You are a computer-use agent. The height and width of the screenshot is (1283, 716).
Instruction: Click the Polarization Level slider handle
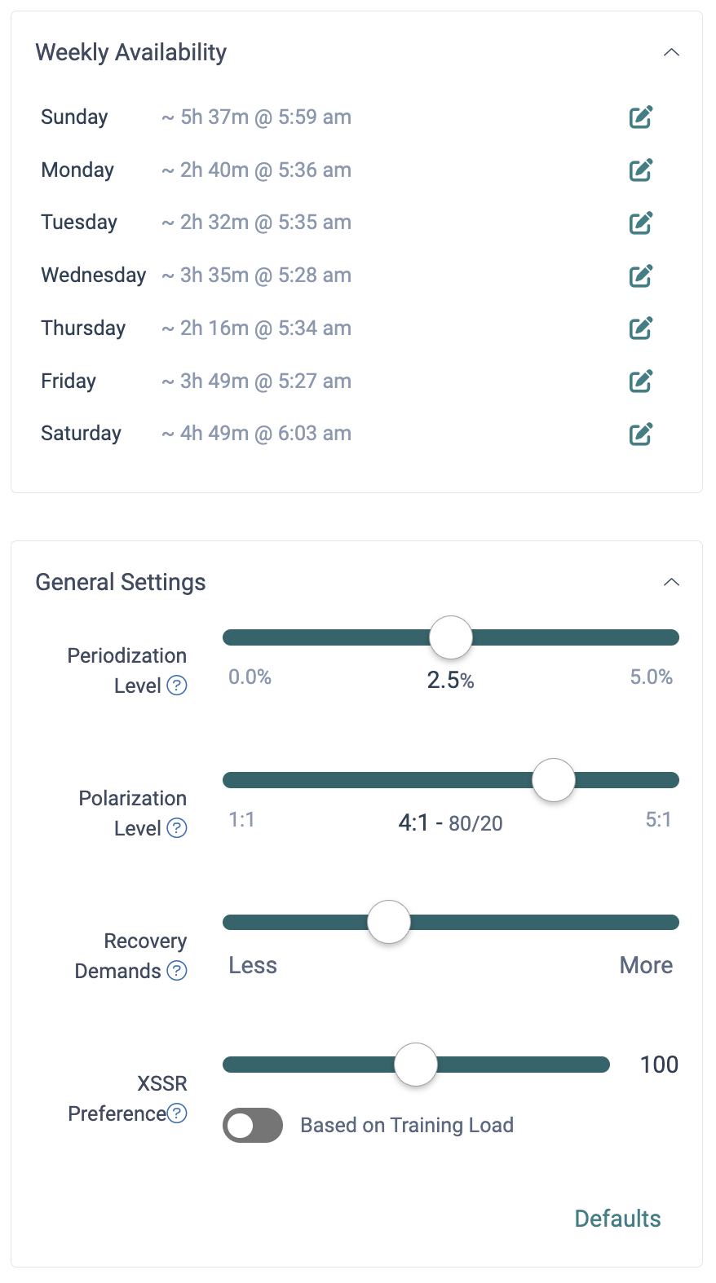pyautogui.click(x=554, y=780)
